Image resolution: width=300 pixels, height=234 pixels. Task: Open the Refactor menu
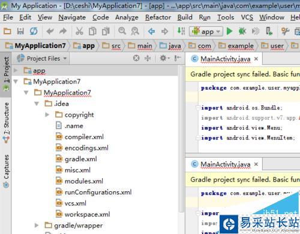(158, 17)
